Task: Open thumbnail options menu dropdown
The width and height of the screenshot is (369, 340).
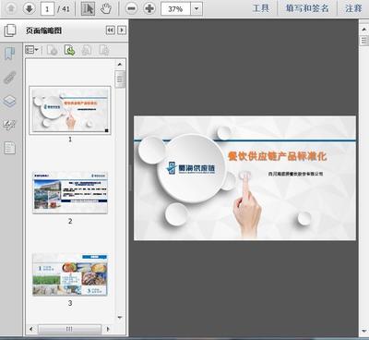Action: tap(31, 50)
